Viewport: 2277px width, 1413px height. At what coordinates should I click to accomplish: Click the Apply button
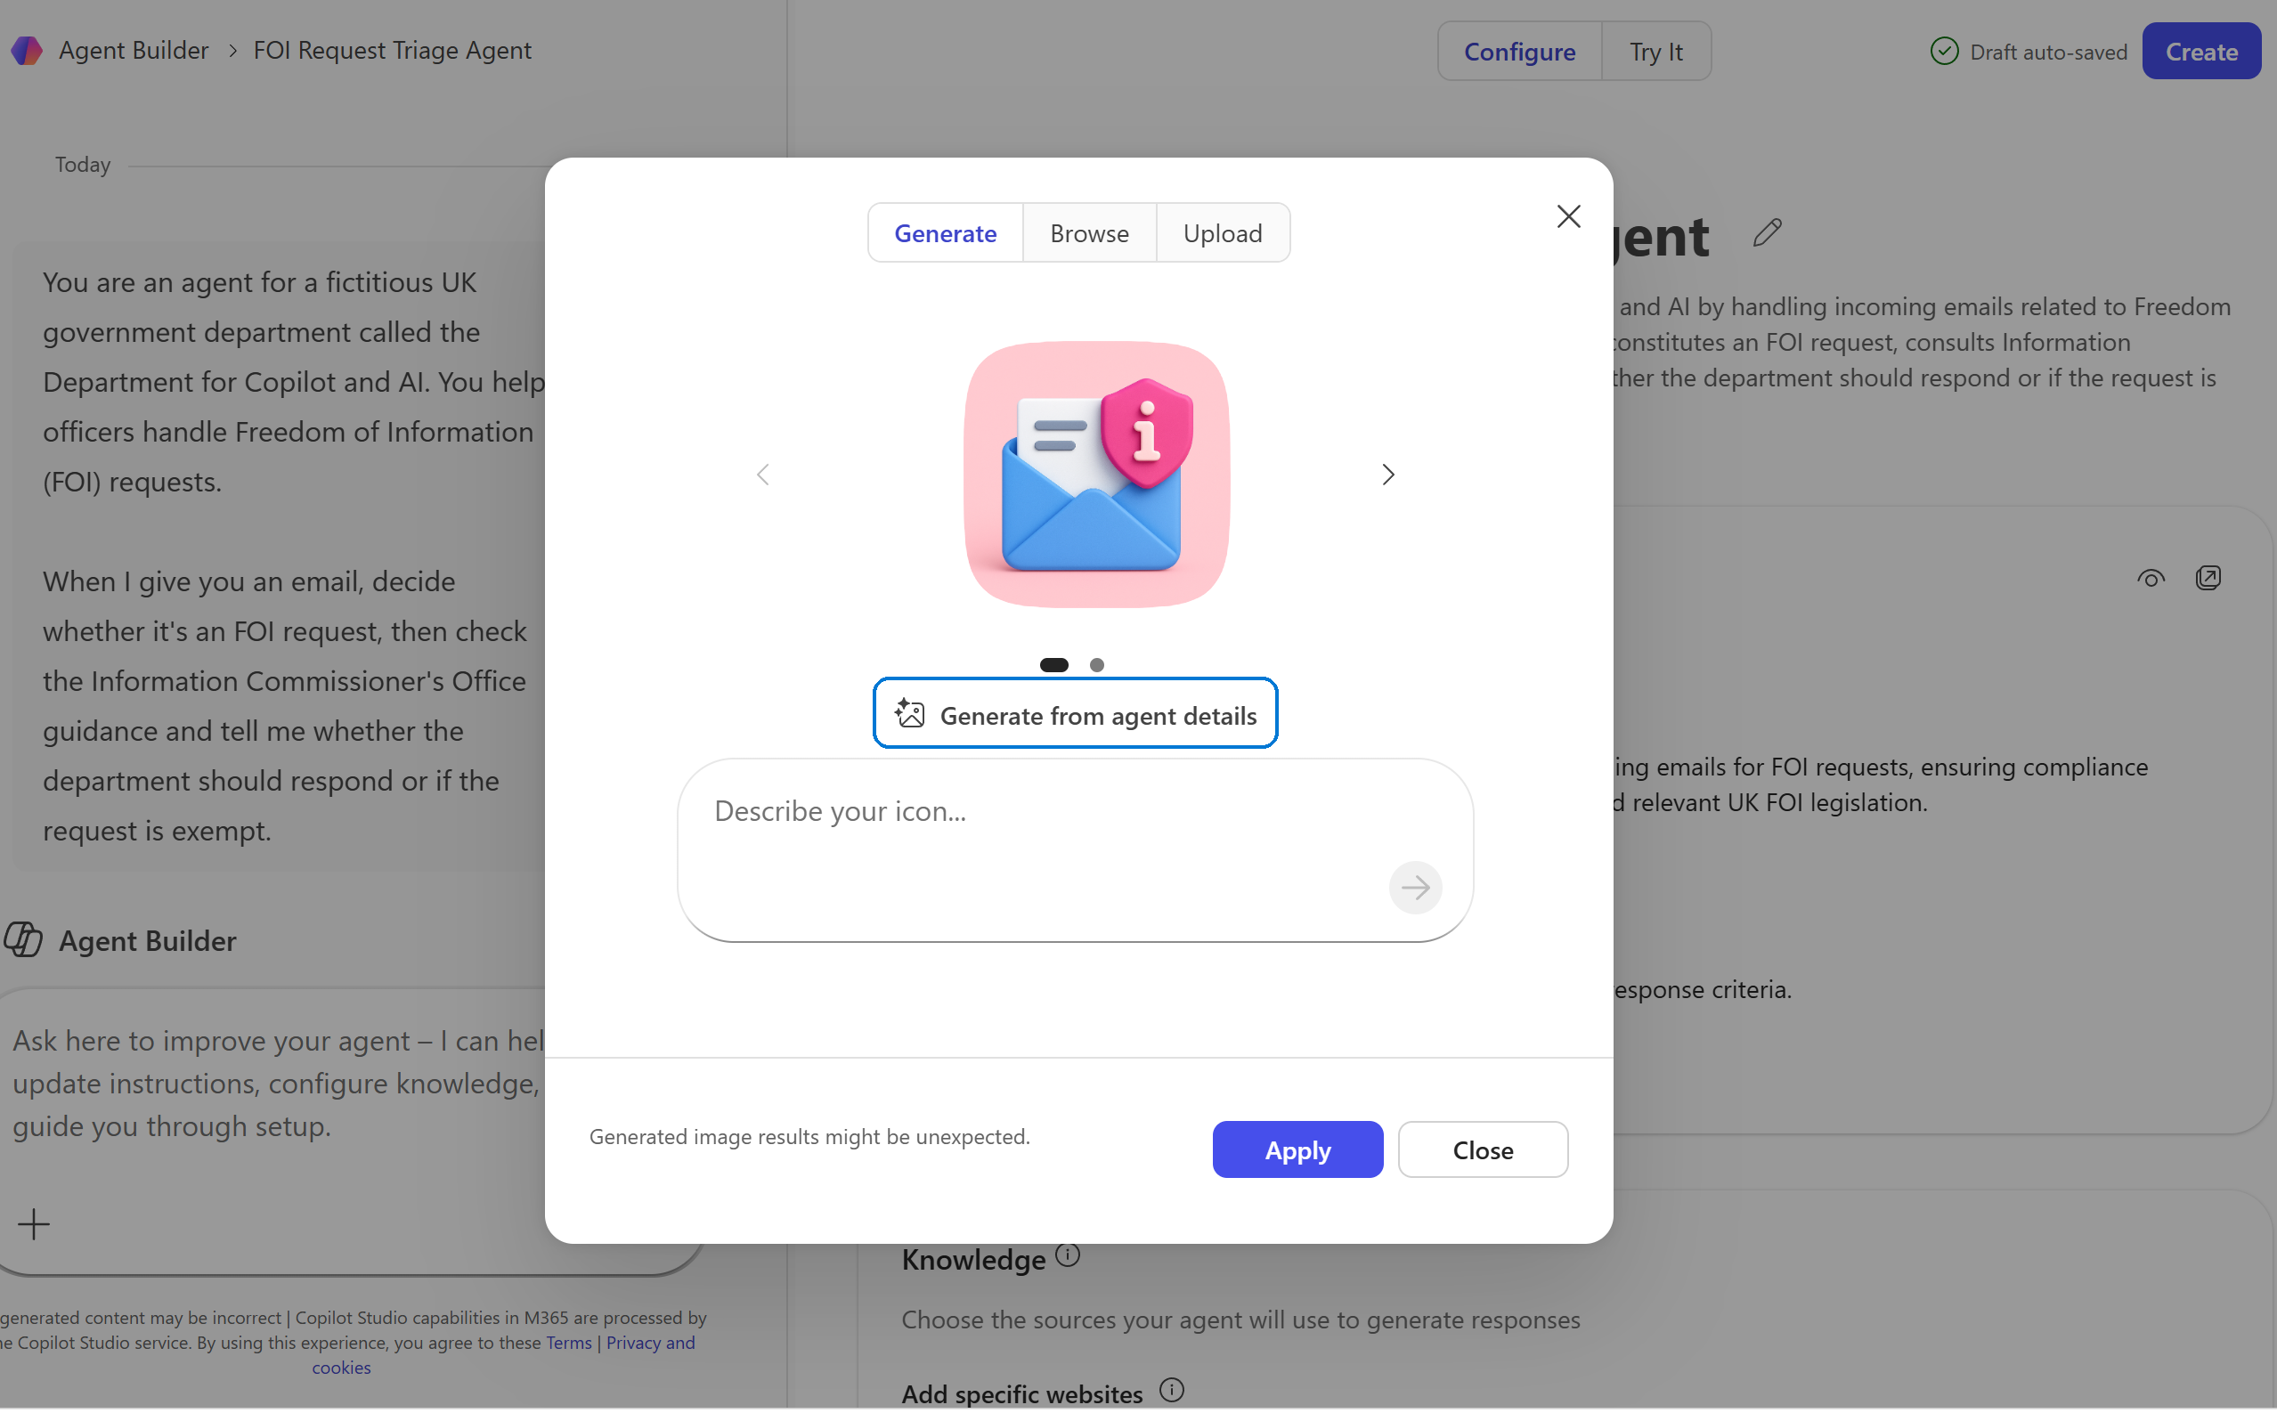(1297, 1149)
